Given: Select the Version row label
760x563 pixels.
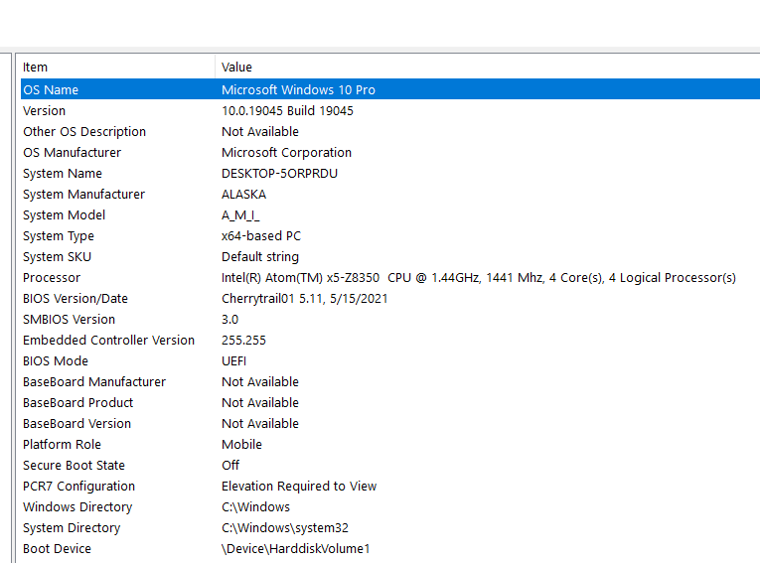Looking at the screenshot, I should coord(44,110).
